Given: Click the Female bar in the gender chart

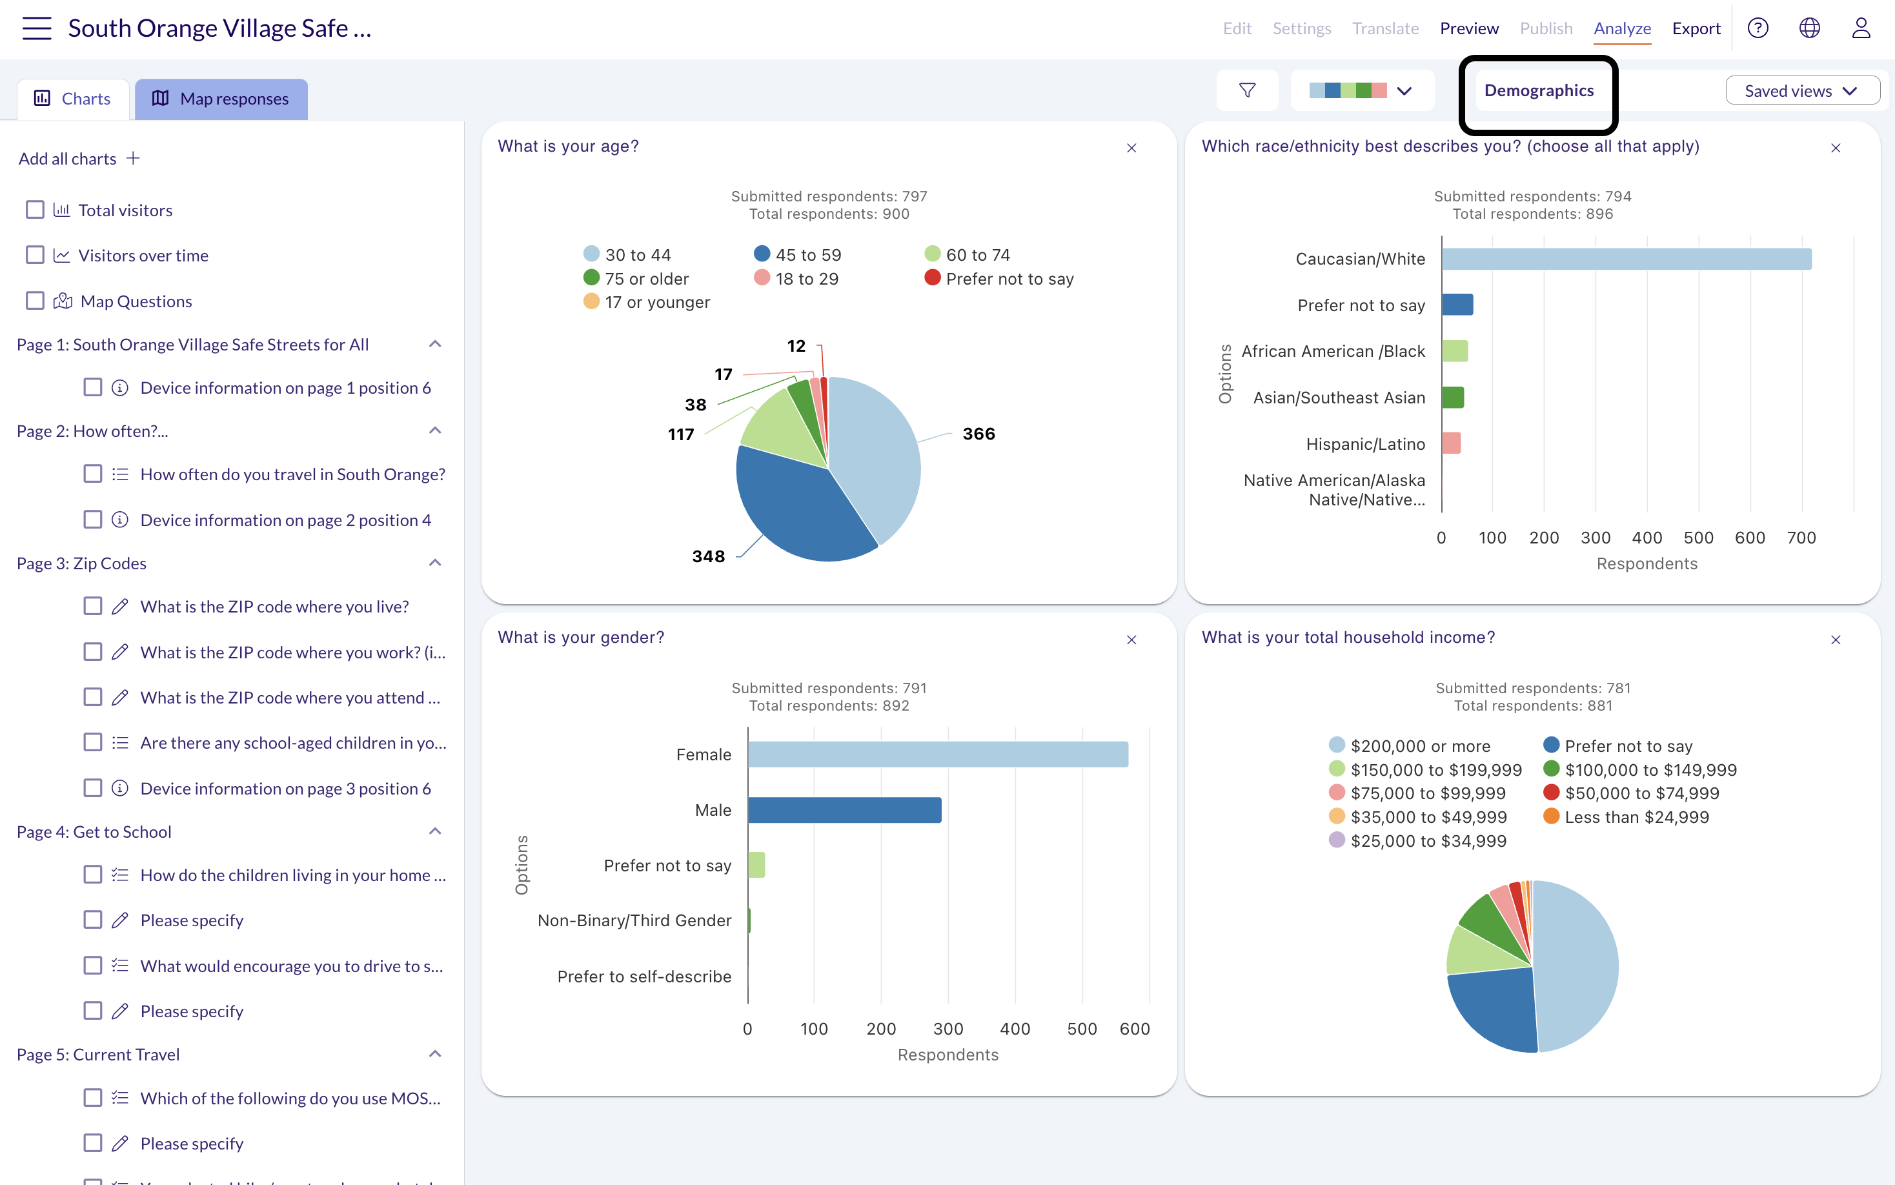Looking at the screenshot, I should click(x=938, y=754).
